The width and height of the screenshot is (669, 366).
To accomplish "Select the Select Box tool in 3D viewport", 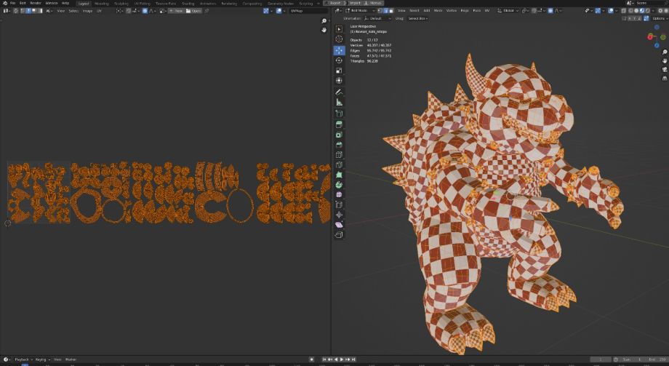I will pyautogui.click(x=339, y=28).
